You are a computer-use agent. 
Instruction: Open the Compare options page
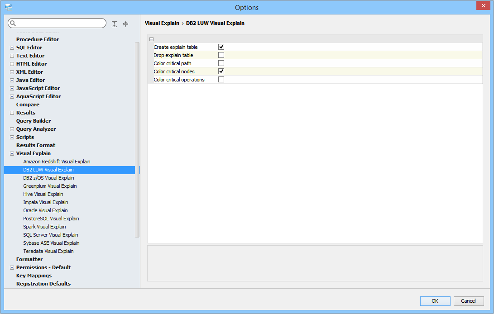click(28, 105)
